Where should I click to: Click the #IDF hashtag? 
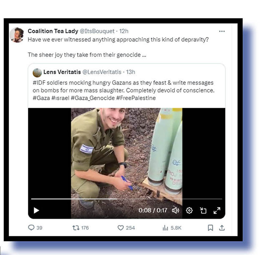tap(40, 82)
